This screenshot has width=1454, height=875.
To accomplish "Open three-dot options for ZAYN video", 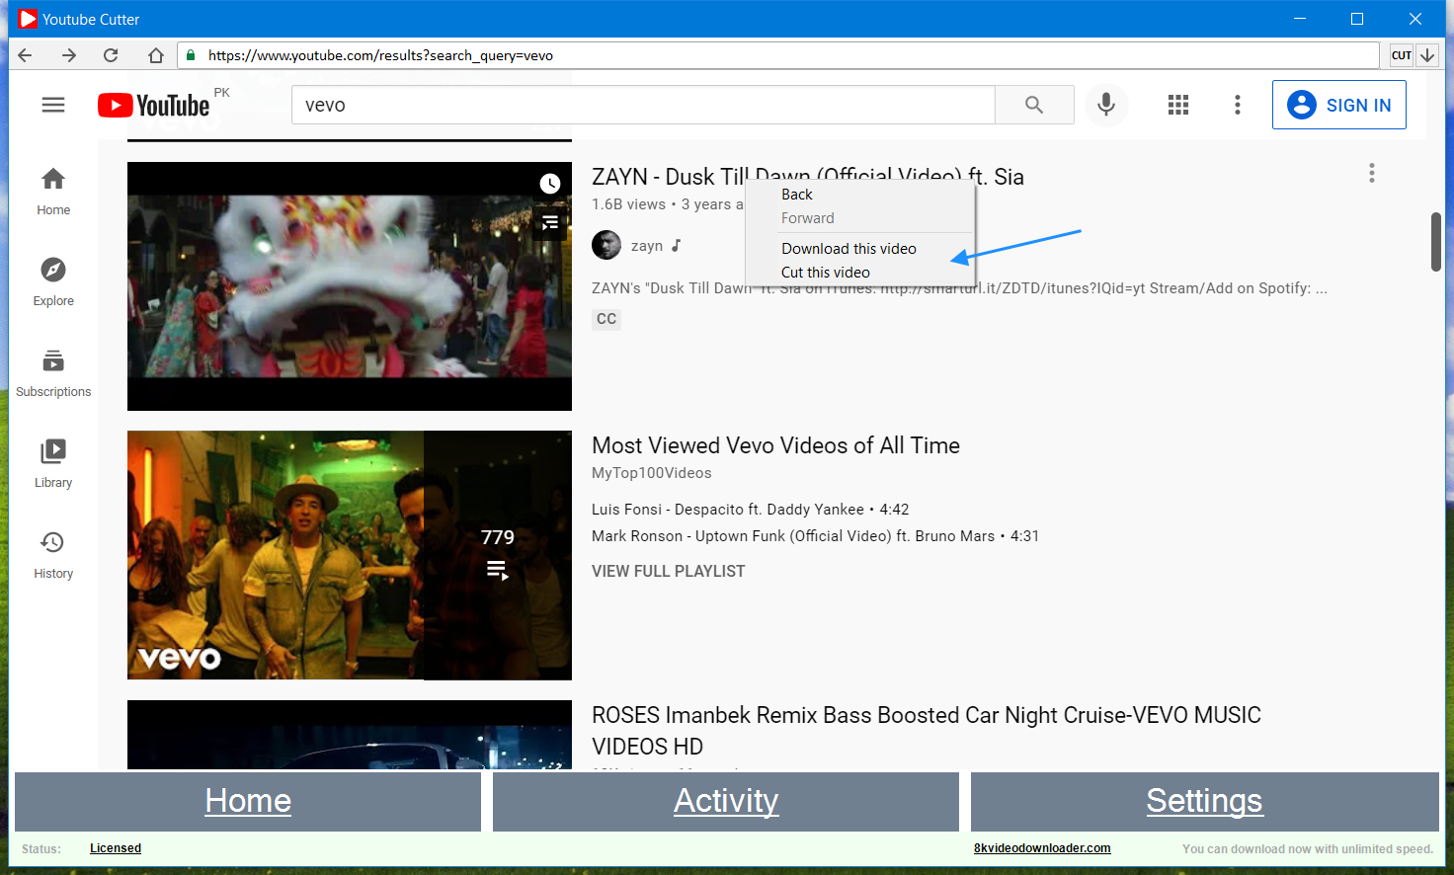I will [x=1372, y=174].
